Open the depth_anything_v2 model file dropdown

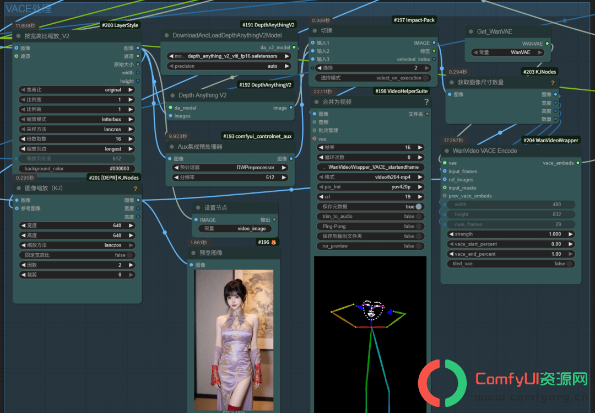[229, 56]
